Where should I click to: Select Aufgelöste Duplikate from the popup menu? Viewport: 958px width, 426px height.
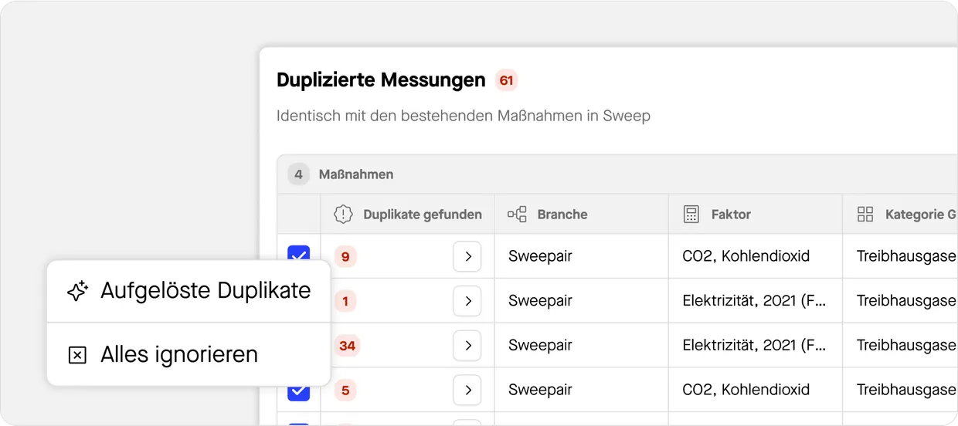205,291
